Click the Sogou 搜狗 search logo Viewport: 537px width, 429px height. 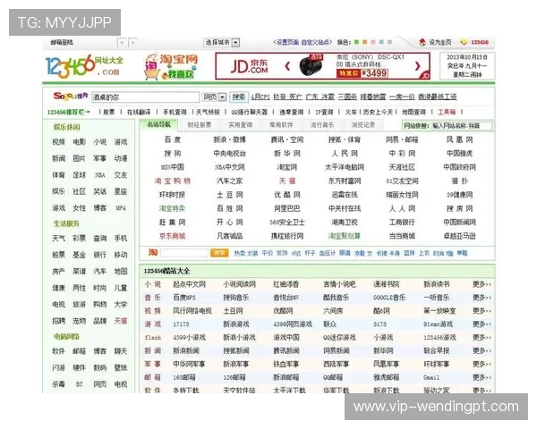(x=71, y=97)
